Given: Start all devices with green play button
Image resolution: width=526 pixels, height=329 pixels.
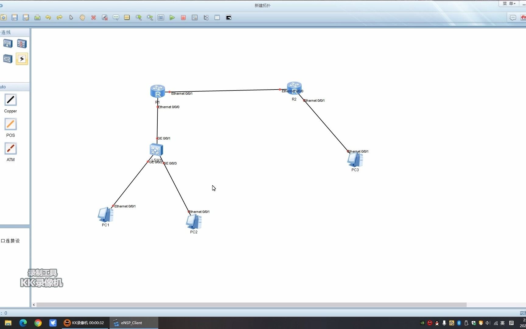Looking at the screenshot, I should [172, 18].
